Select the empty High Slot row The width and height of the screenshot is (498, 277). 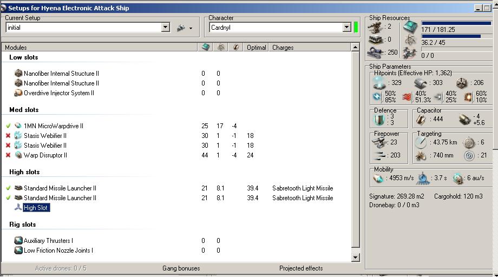[36, 208]
